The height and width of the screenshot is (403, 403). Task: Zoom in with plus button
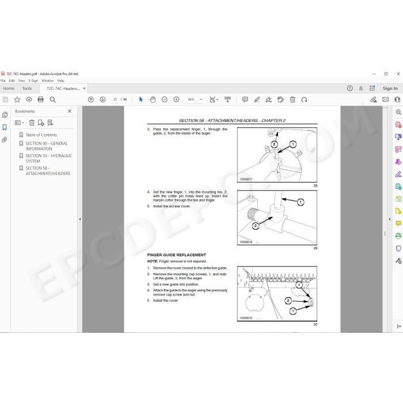(x=176, y=100)
